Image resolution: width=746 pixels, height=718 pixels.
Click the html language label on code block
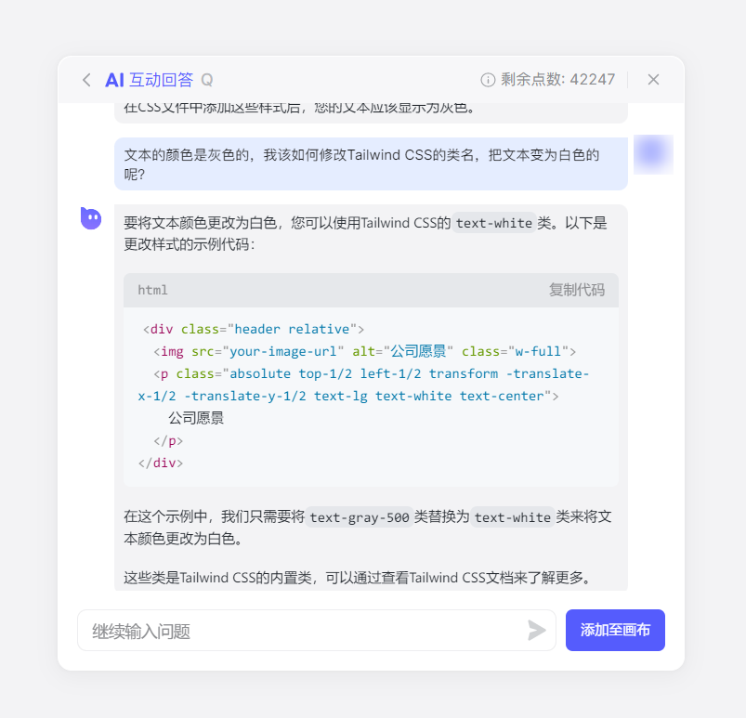tap(153, 290)
